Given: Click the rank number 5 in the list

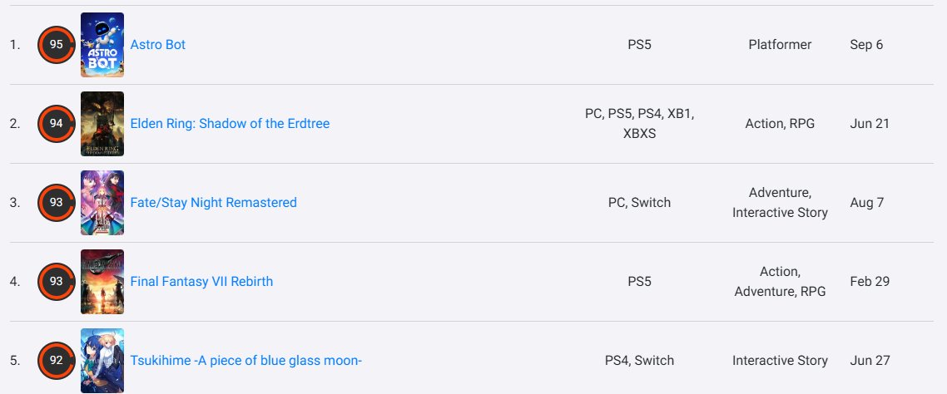Looking at the screenshot, I should [x=15, y=361].
